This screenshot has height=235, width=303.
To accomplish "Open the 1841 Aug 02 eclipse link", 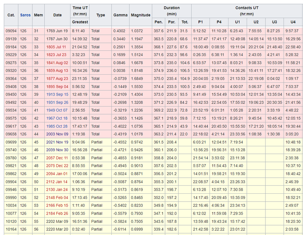I will pos(57,63).
